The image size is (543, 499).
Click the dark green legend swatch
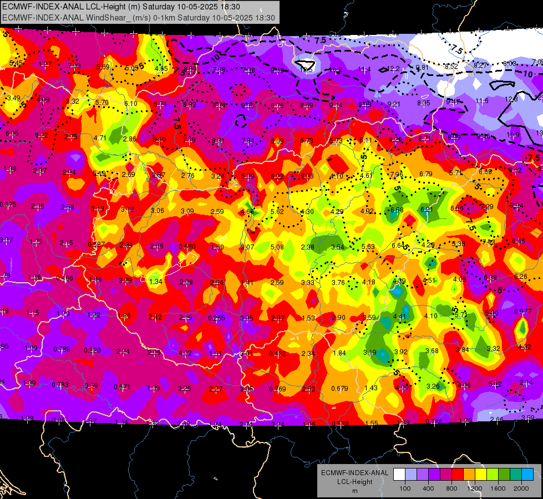(504, 475)
